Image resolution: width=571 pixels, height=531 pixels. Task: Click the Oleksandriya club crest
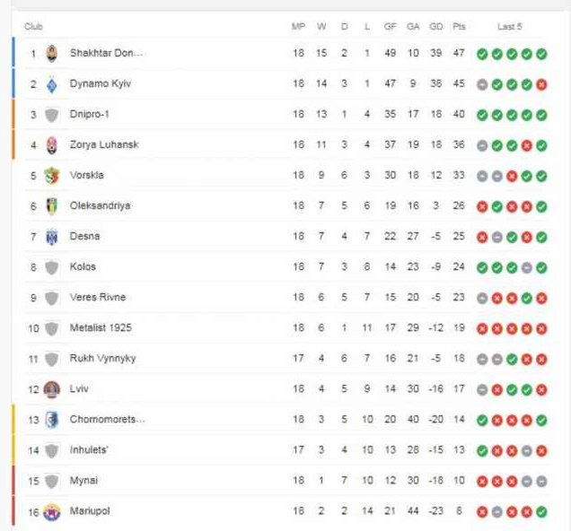(52, 206)
